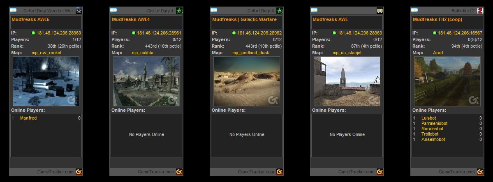The image size is (493, 182).
Task: Click IP address 181.46.124.206:28962
Action: click(259, 33)
